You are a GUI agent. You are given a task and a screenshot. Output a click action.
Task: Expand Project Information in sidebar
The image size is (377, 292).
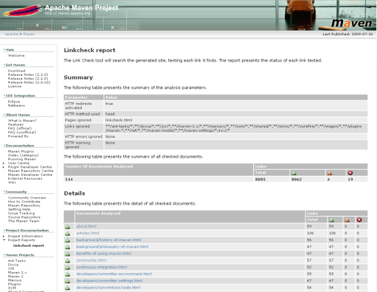3,236
